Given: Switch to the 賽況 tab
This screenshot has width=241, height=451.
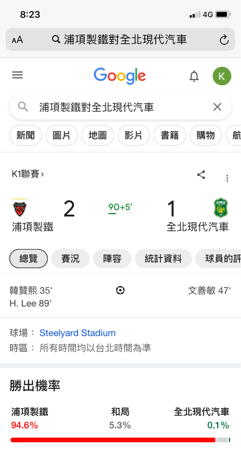Looking at the screenshot, I should click(x=70, y=259).
